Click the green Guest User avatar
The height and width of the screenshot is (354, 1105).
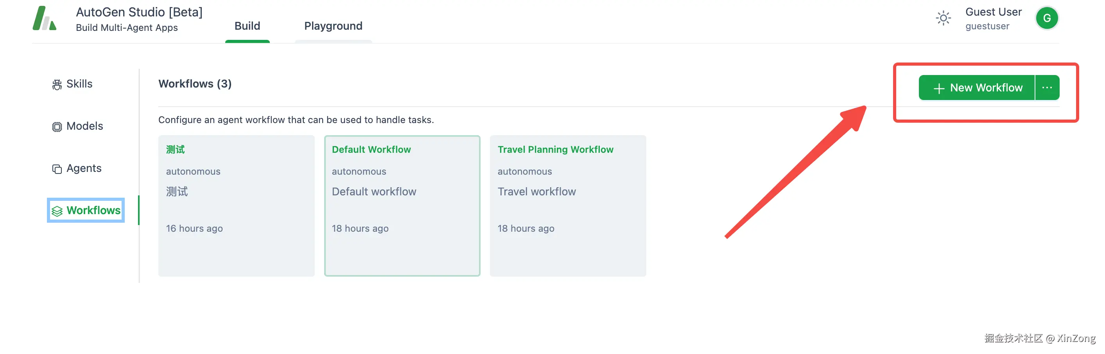tap(1046, 18)
